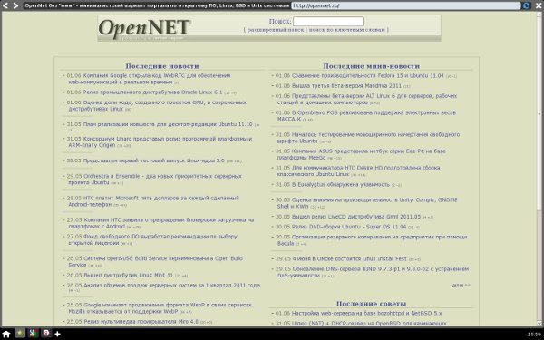
Task: Open Последние новости section heading
Action: tap(162, 66)
